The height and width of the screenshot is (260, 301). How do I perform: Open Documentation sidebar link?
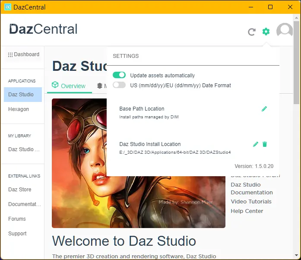(x=25, y=204)
